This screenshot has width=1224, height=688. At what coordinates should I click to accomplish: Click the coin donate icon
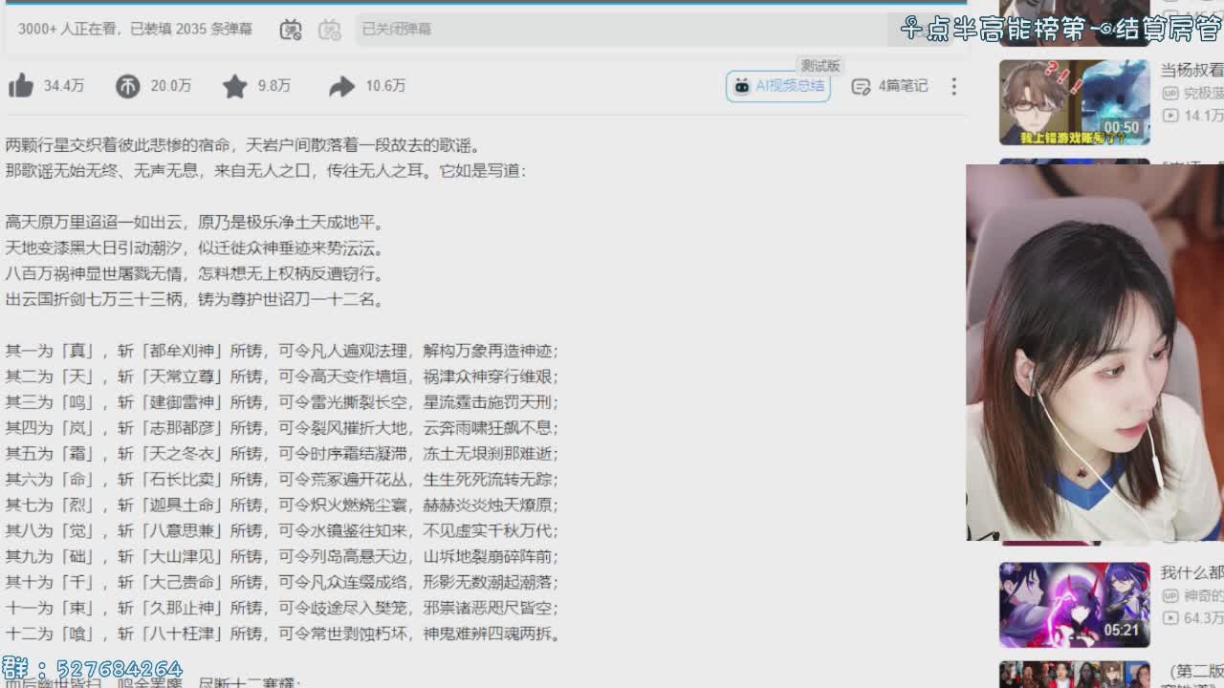tap(127, 86)
